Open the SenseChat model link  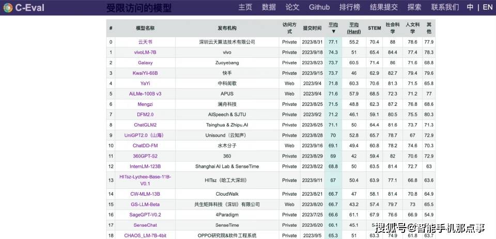pos(145,226)
